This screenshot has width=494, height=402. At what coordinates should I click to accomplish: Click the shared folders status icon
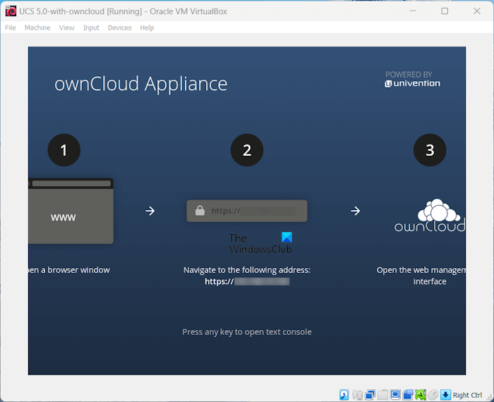pyautogui.click(x=382, y=395)
